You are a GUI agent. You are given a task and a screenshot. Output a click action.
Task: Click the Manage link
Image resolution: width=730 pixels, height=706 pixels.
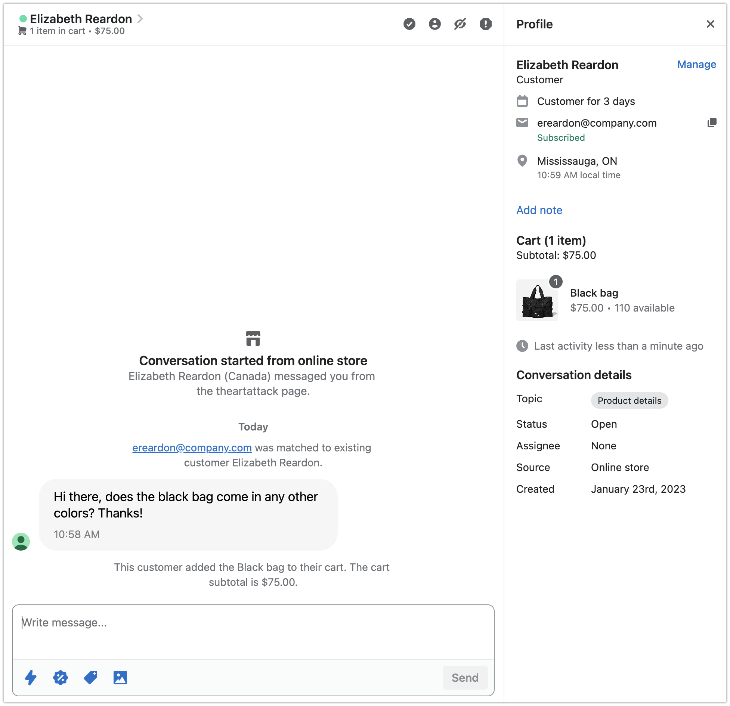[696, 65]
